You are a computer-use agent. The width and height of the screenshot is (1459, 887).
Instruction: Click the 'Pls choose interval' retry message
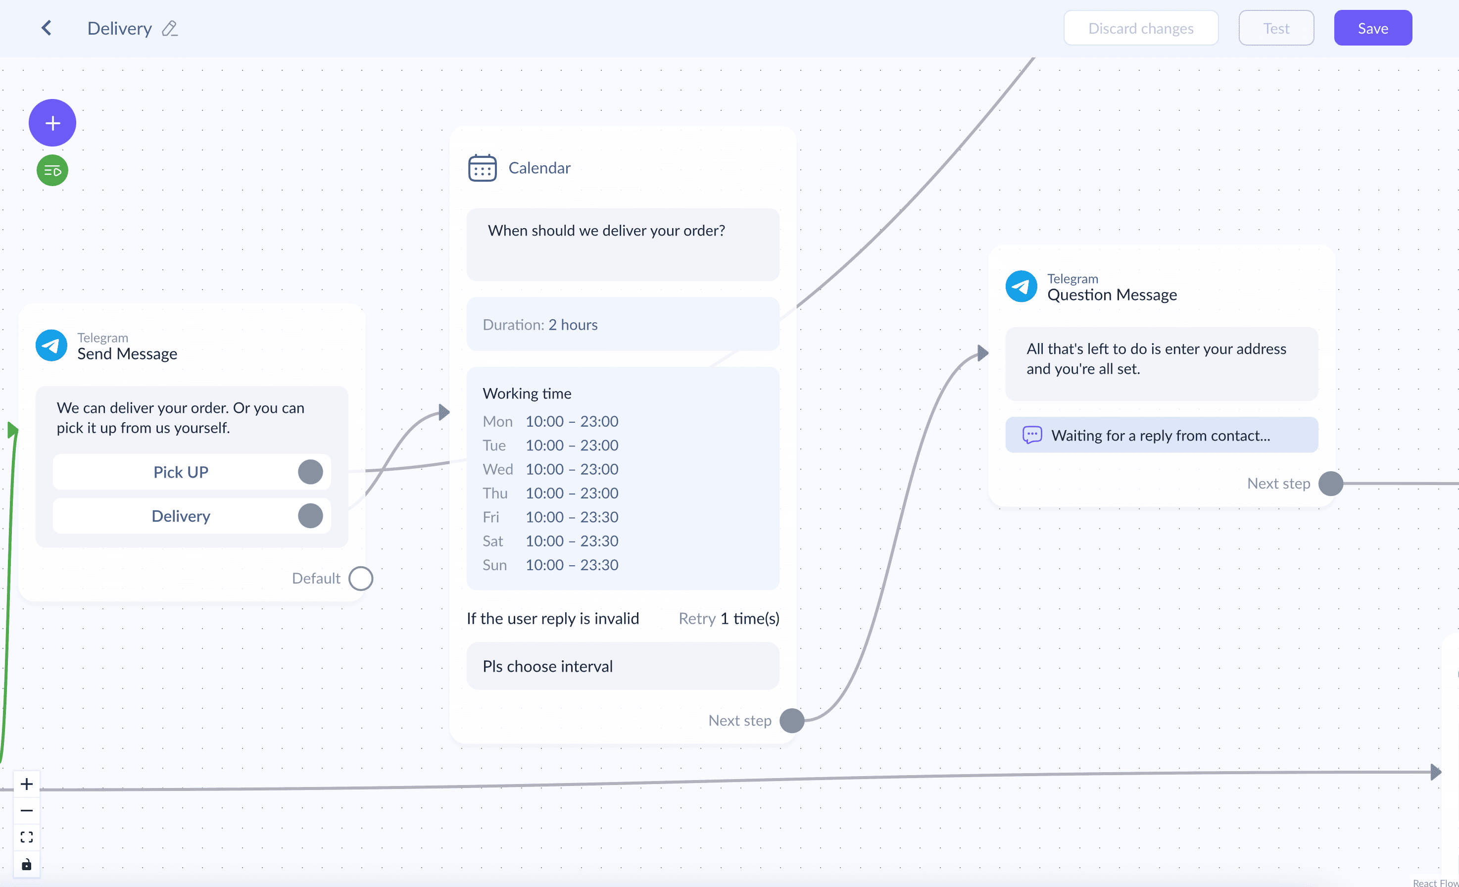(x=623, y=666)
